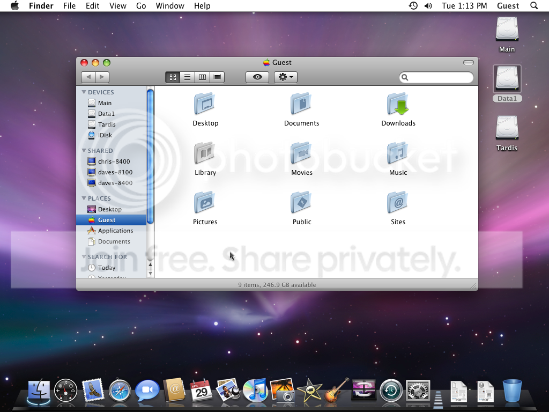Image resolution: width=549 pixels, height=412 pixels.
Task: Select the Tardis drive on desktop
Action: pyautogui.click(x=507, y=134)
